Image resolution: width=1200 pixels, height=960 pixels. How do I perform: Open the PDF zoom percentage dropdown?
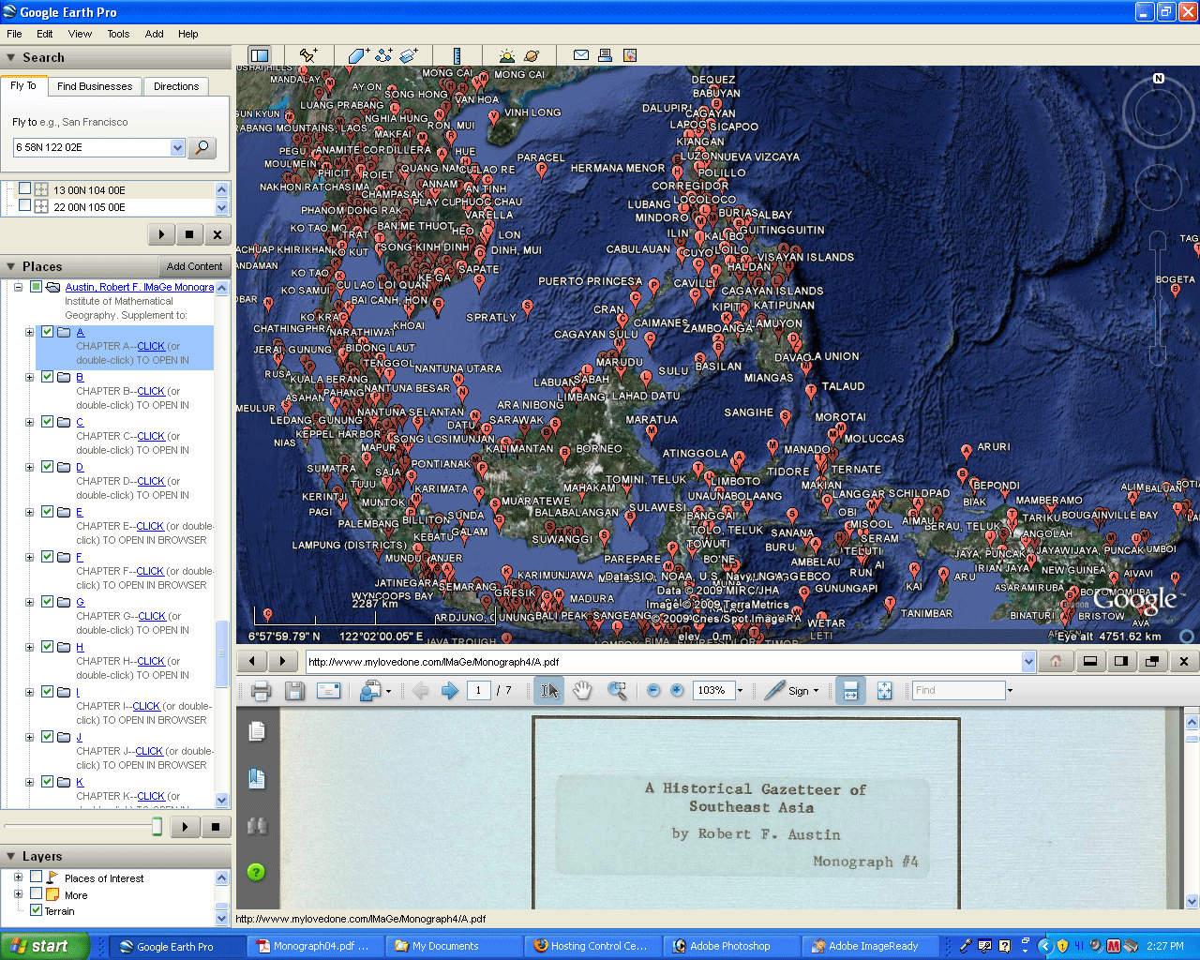pyautogui.click(x=740, y=691)
